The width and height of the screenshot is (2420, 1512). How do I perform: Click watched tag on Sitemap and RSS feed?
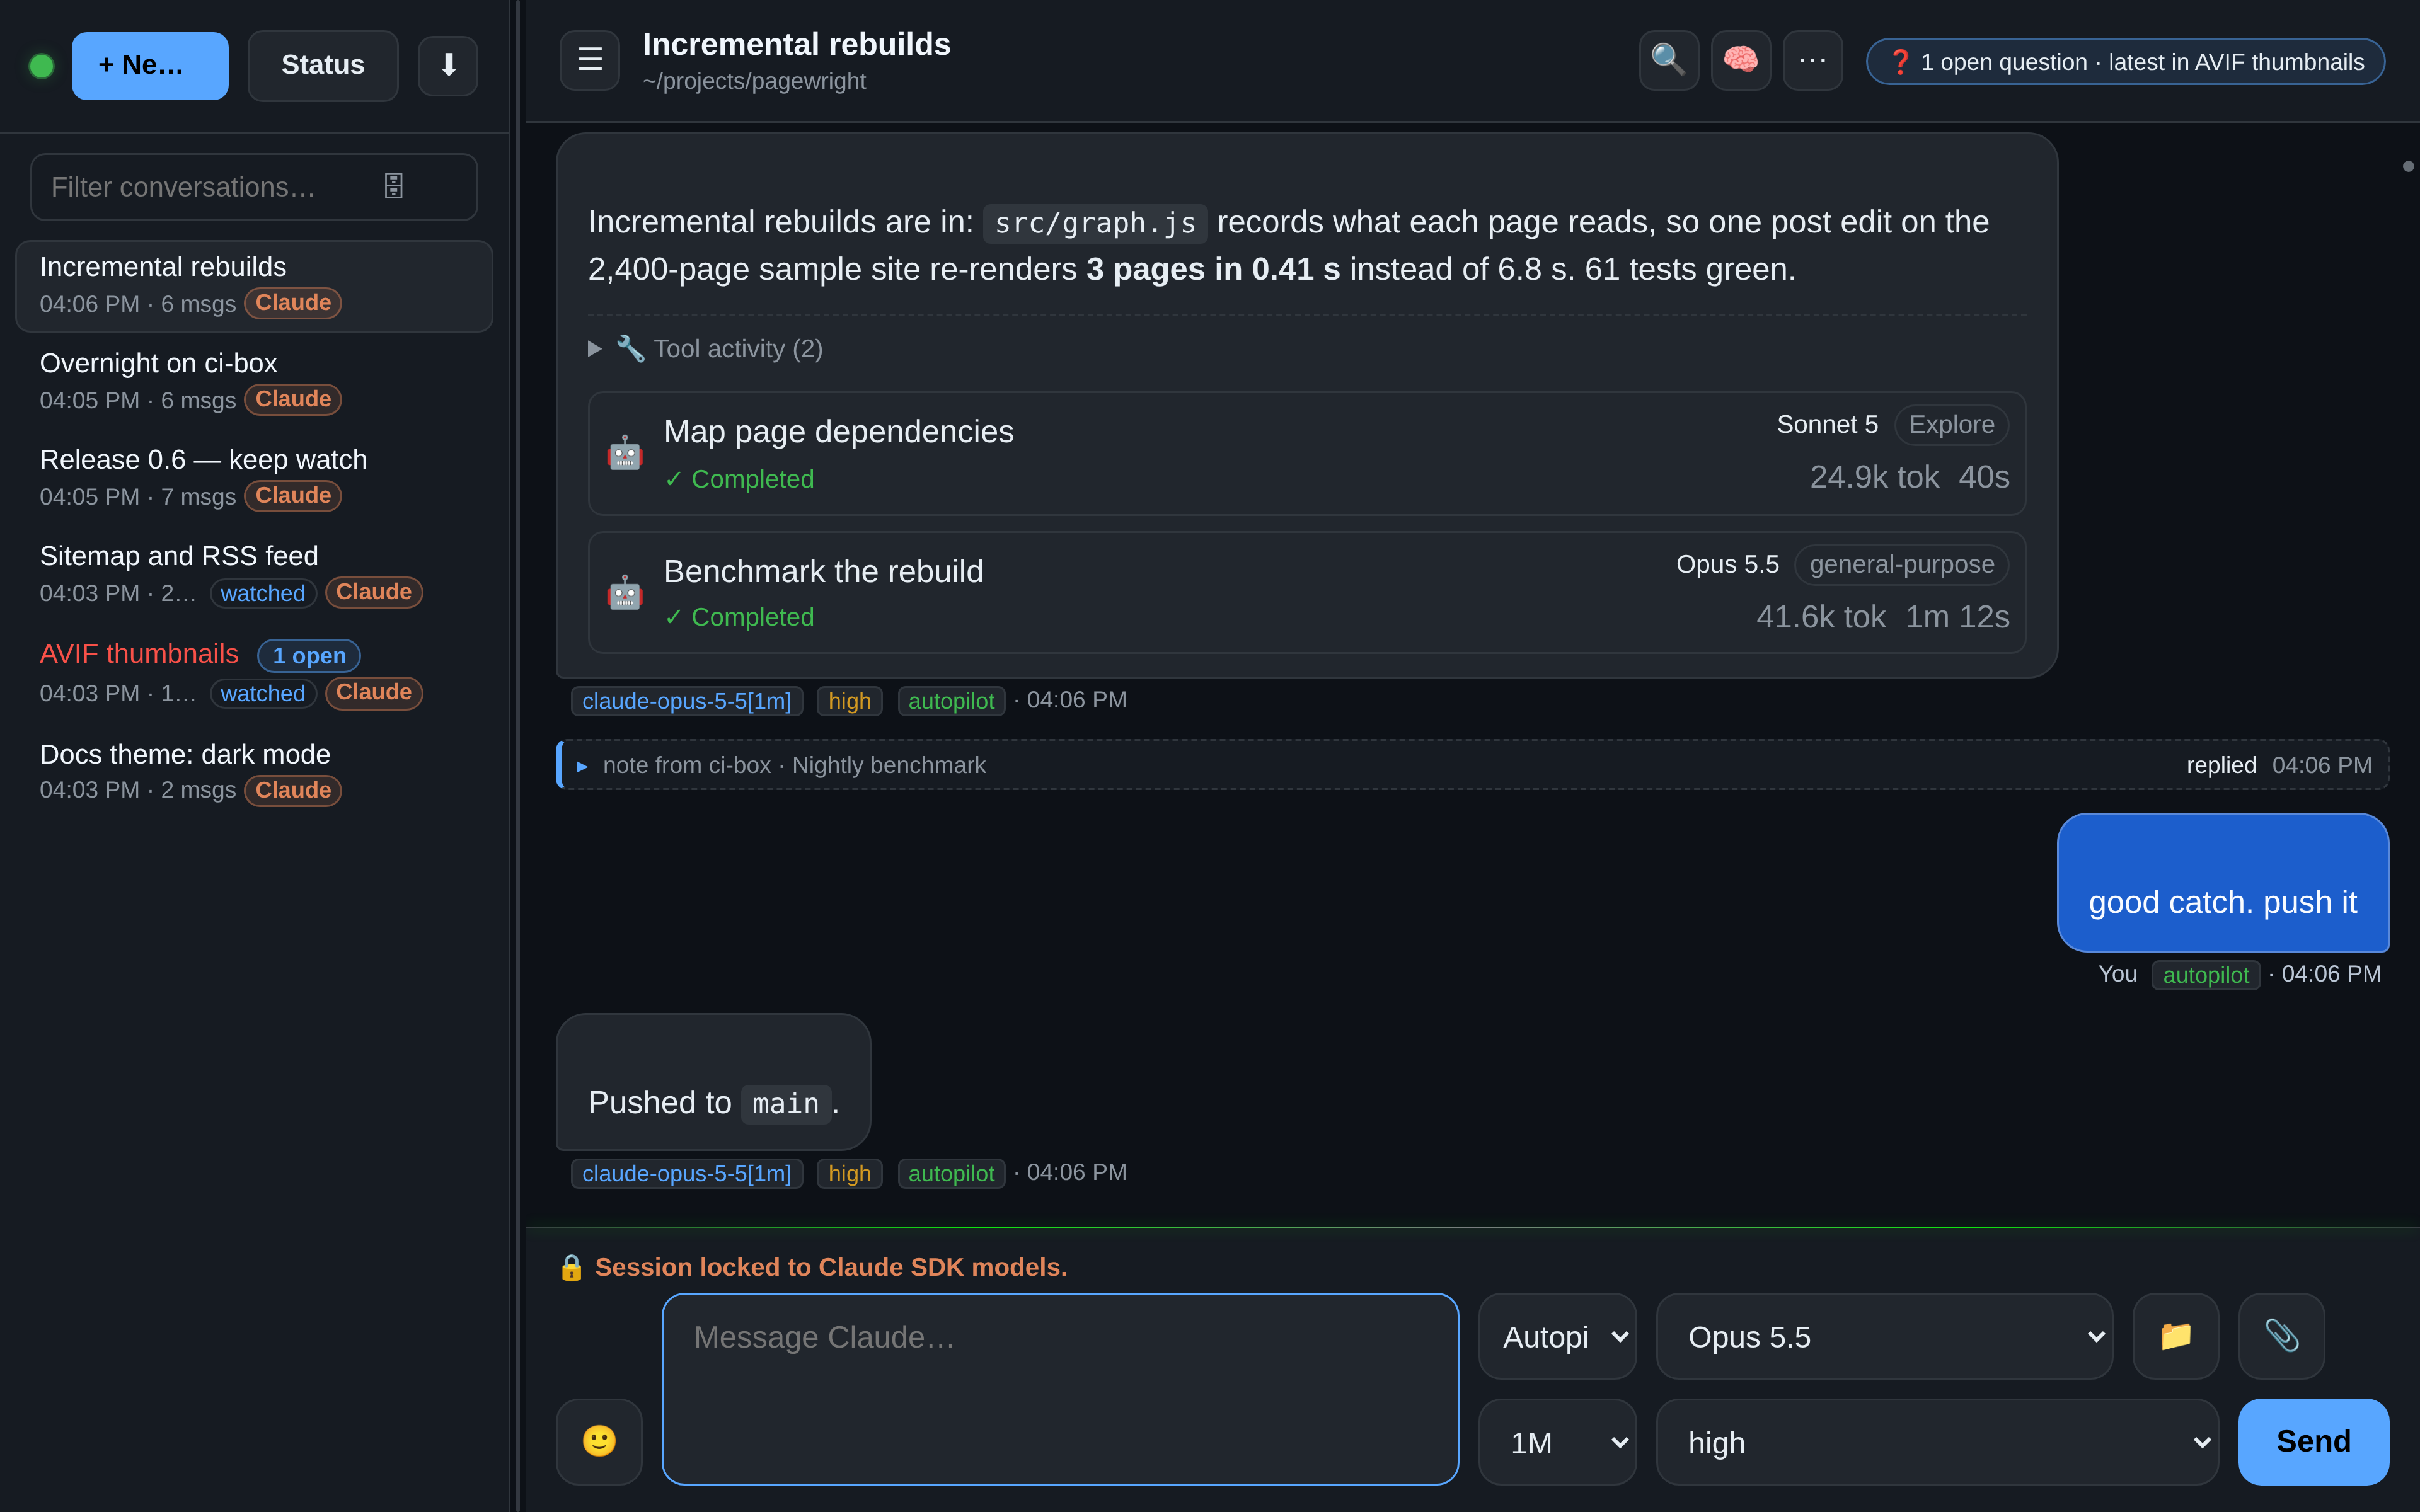[263, 593]
